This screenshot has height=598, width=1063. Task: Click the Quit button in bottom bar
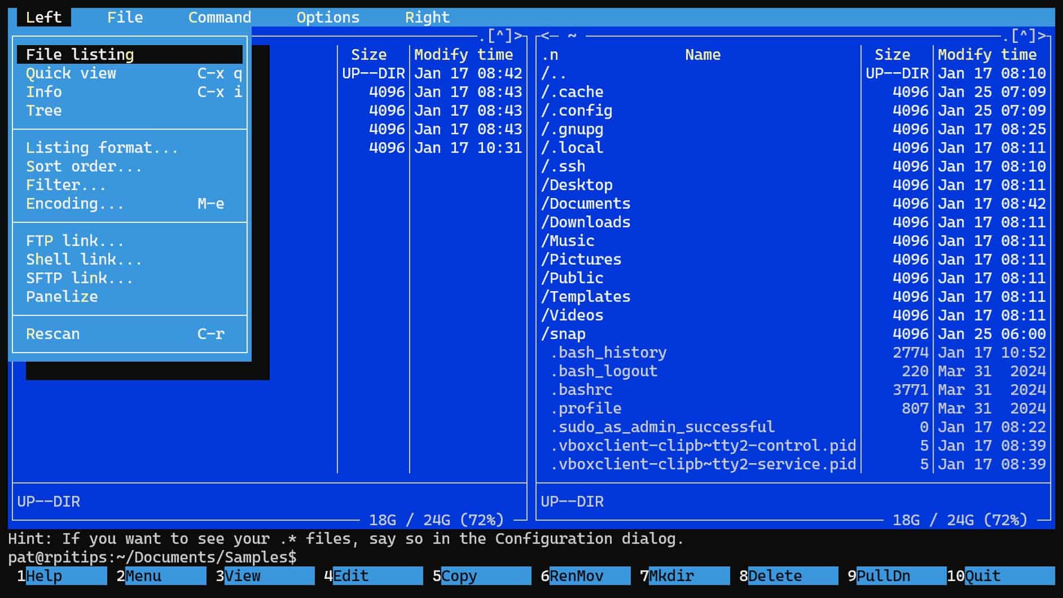coord(982,576)
